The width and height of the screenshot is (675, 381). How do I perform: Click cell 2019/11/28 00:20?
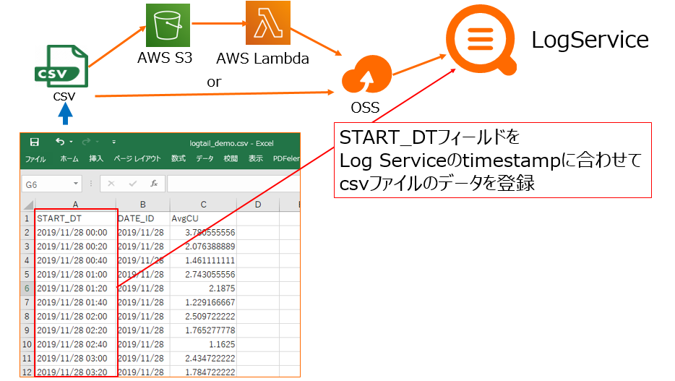[x=75, y=247]
